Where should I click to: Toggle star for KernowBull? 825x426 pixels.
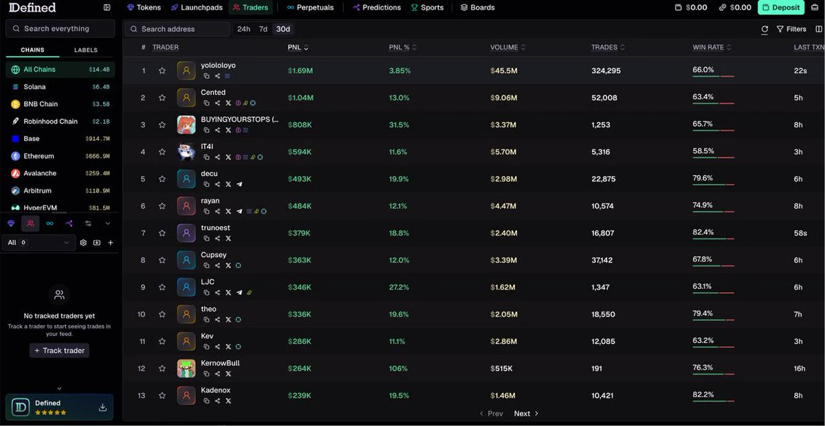coord(162,368)
